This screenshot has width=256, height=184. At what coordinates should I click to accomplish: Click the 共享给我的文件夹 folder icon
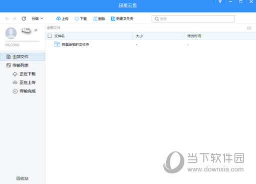tap(57, 44)
